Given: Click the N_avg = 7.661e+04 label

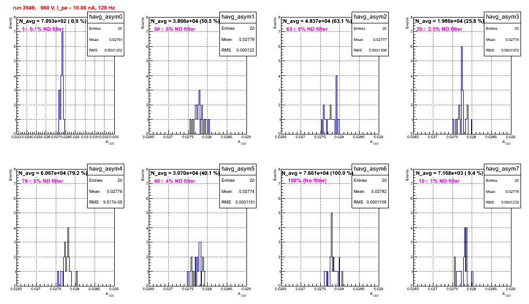Looking at the screenshot, I should [x=317, y=173].
